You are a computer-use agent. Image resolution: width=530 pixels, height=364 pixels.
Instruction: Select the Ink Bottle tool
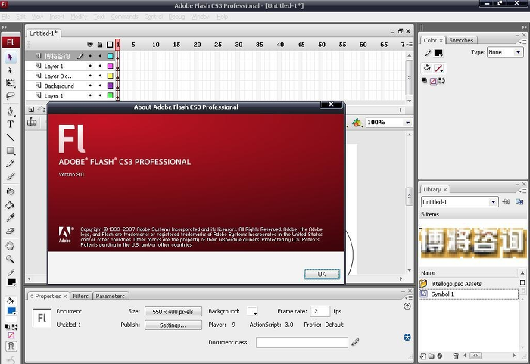pos(11,191)
